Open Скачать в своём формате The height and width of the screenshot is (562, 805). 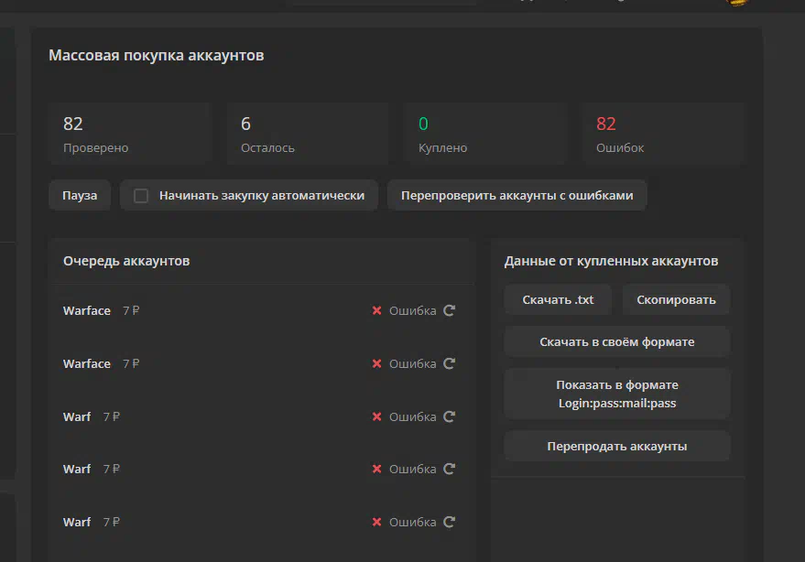617,341
